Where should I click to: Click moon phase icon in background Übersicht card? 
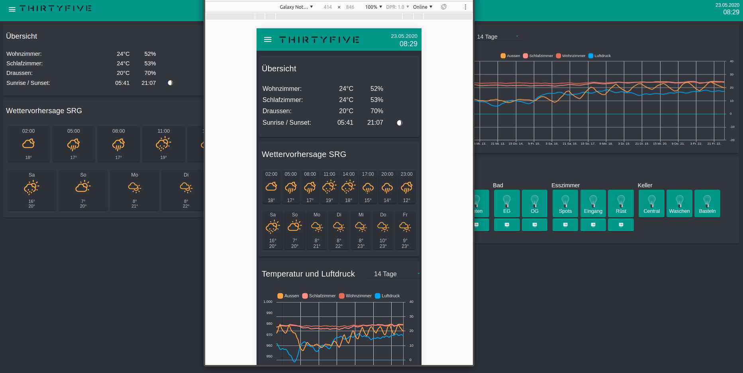170,83
